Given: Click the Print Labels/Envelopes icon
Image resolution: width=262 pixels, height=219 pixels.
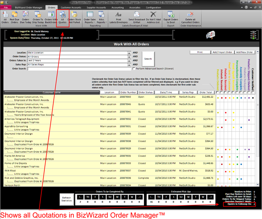Looking at the screenshot, I should pos(119,17).
